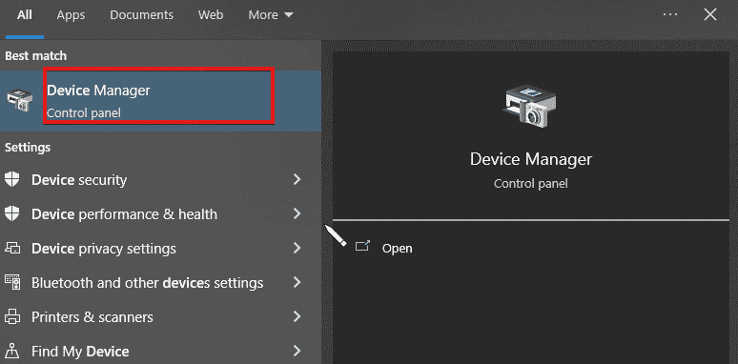Screen dimensions: 738x364
Task: Click the Device security shield icon
Action: [11, 180]
